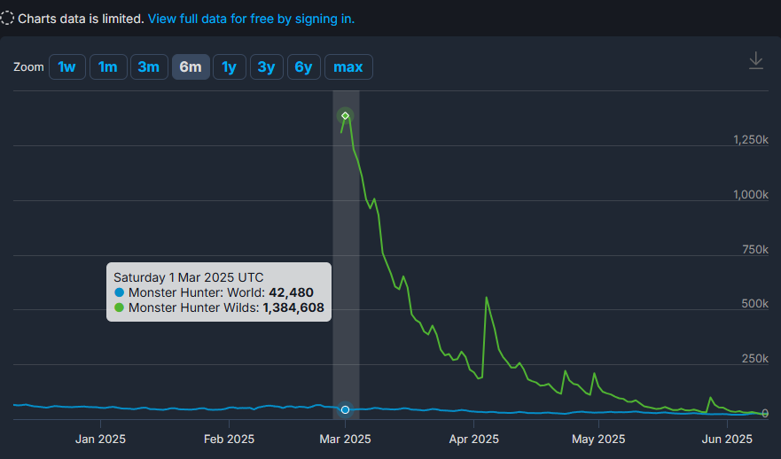Screen dimensions: 781x459
Task: Click the chart download icon
Action: [x=755, y=60]
